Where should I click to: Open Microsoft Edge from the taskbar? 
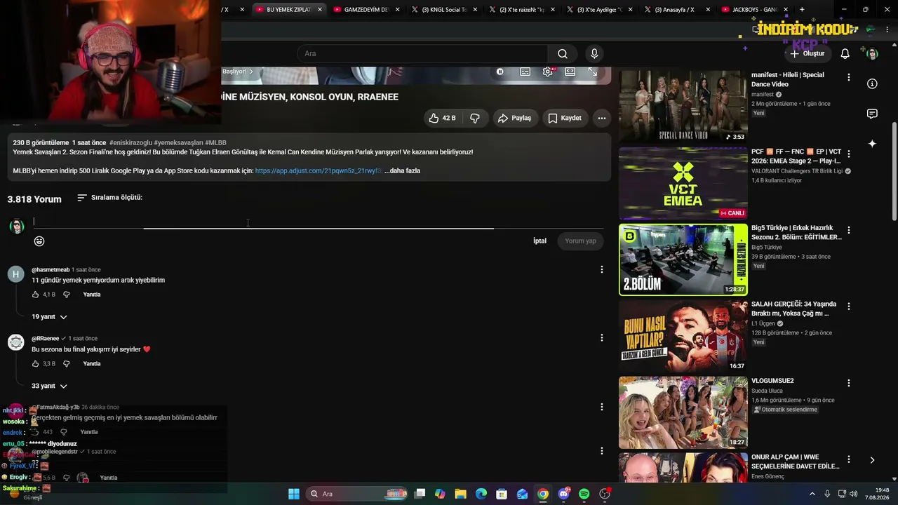(x=481, y=494)
